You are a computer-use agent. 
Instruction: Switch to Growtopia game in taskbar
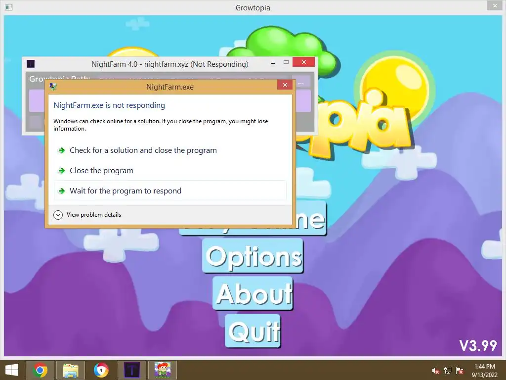162,370
